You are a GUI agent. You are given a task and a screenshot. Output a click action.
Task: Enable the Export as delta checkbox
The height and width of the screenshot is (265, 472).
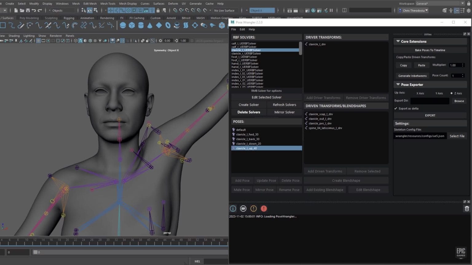[x=396, y=108]
